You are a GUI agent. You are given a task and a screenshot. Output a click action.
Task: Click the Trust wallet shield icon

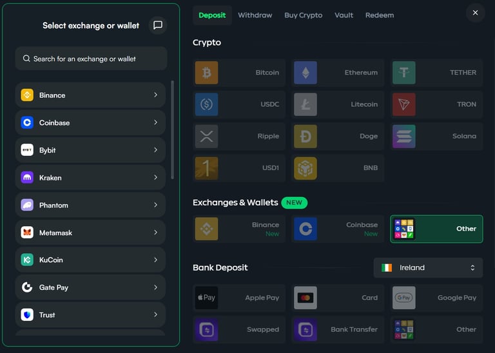click(x=27, y=314)
